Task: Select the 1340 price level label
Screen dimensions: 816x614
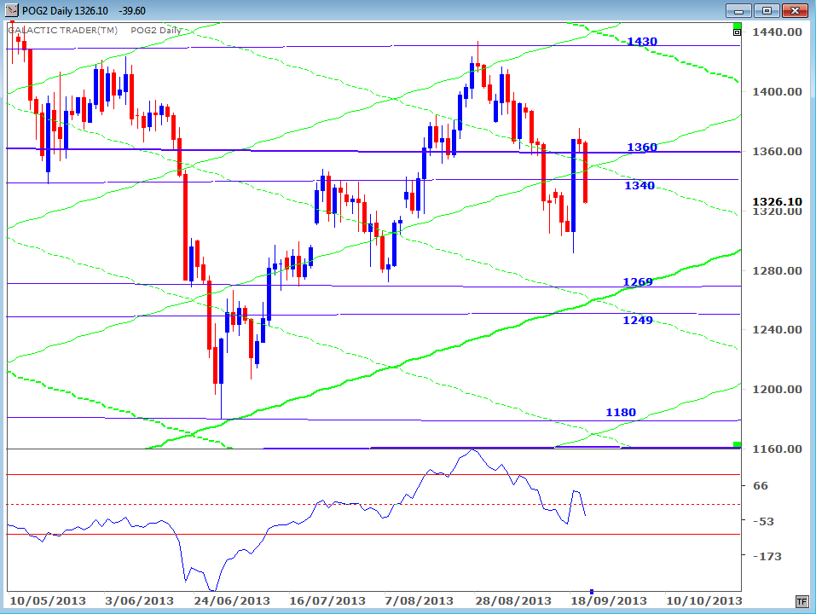Action: coord(639,186)
